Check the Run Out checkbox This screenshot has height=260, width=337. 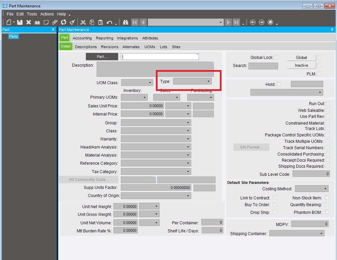click(328, 103)
